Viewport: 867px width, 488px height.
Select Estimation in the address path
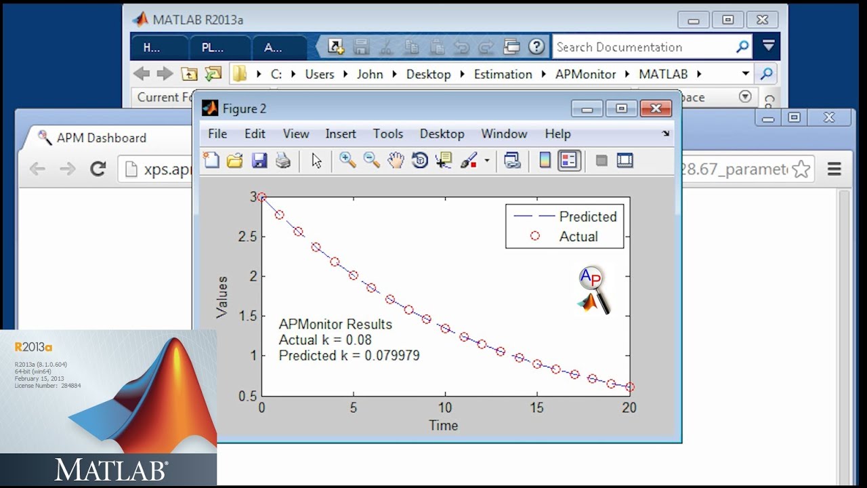coord(503,74)
